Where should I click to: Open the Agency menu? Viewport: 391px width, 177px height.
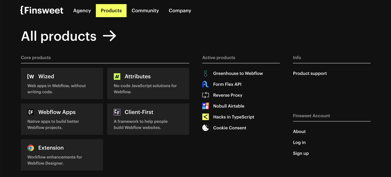[x=82, y=11]
